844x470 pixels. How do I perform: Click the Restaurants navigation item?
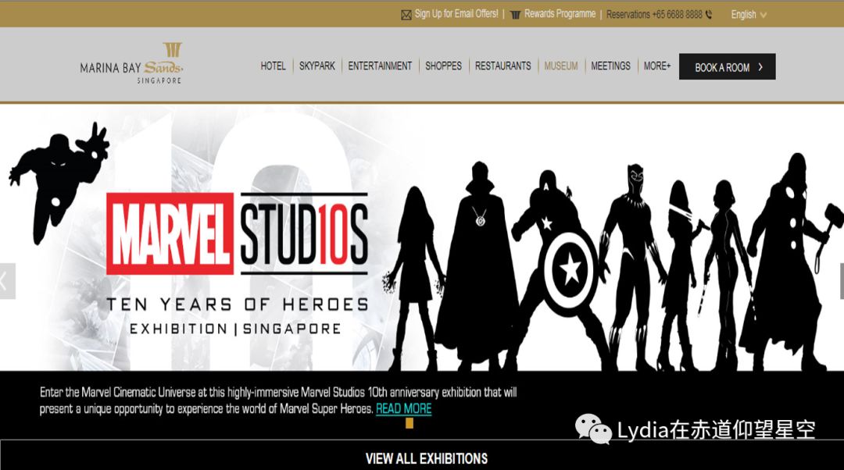click(x=502, y=66)
